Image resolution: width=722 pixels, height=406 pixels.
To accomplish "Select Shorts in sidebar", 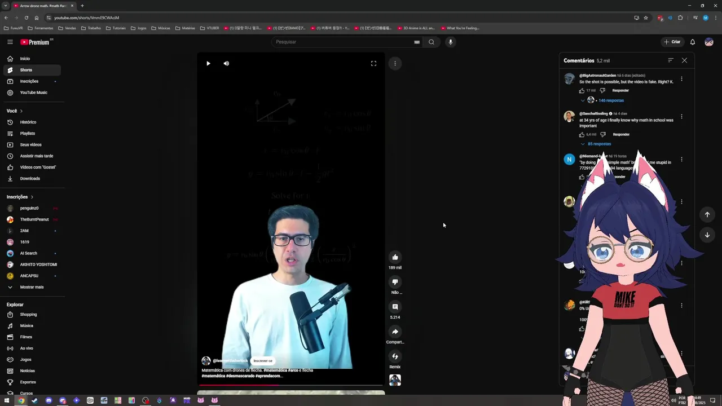I will 33,70.
